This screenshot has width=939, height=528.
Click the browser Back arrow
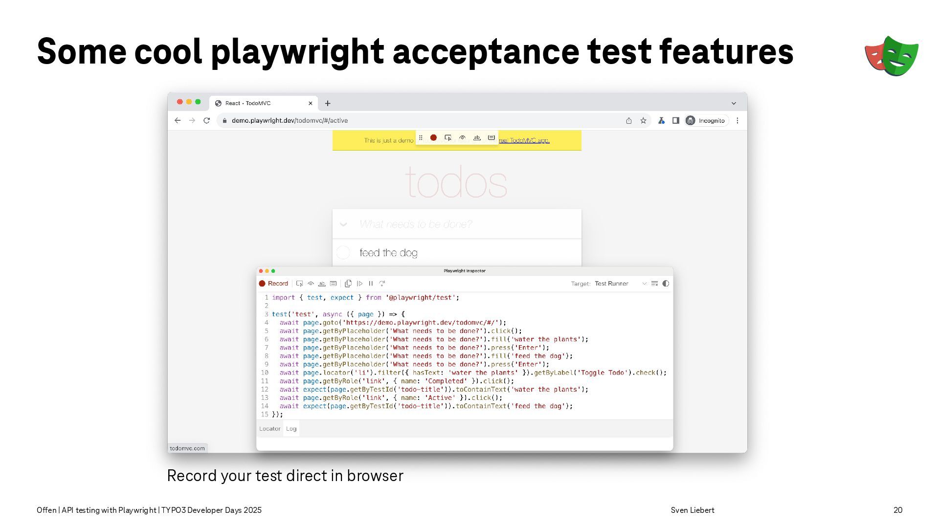tap(178, 120)
